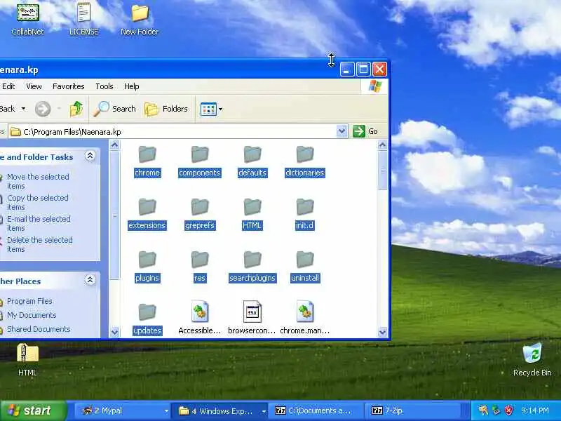Click task pane scrollbar down arrow

pos(114,332)
